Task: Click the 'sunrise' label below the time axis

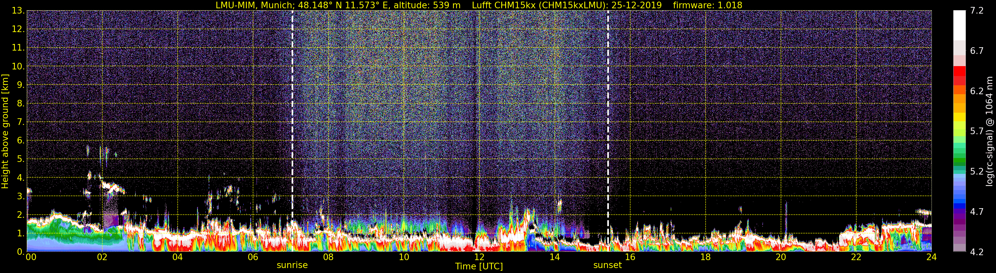Action: pos(292,265)
